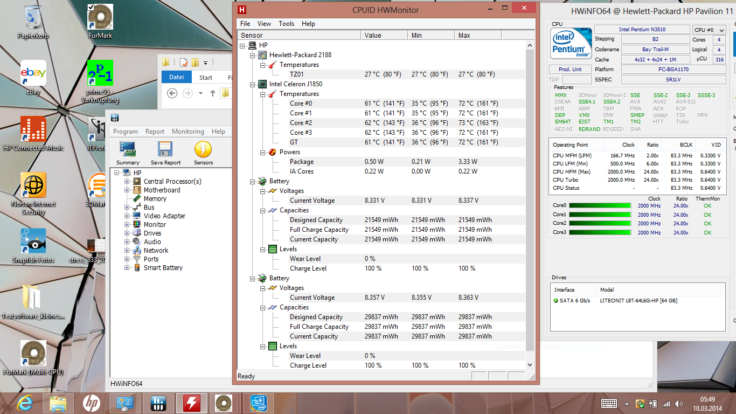Click the Save Report floppy icon
Image resolution: width=736 pixels, height=414 pixels.
(165, 153)
